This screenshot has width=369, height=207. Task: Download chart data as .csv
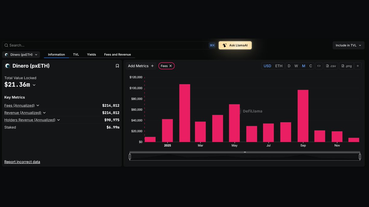coord(331,66)
